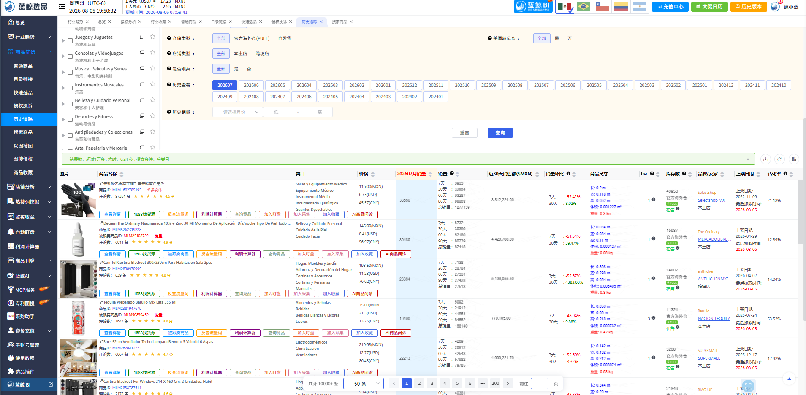Click the hamburger menu collapse icon
This screenshot has width=806, height=395.
(62, 7)
